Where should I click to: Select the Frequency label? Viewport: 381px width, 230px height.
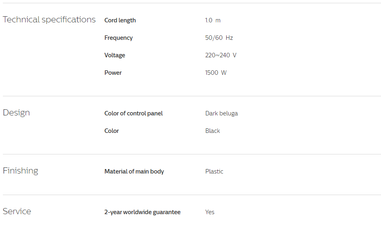119,38
